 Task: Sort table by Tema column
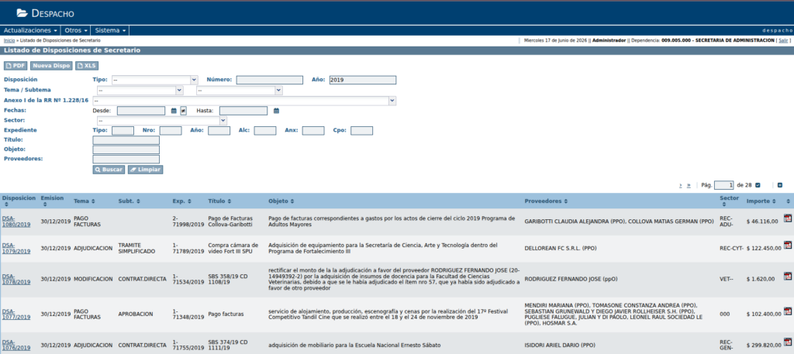(93, 201)
